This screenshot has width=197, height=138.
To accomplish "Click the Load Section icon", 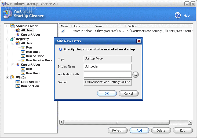I will 18,82.
